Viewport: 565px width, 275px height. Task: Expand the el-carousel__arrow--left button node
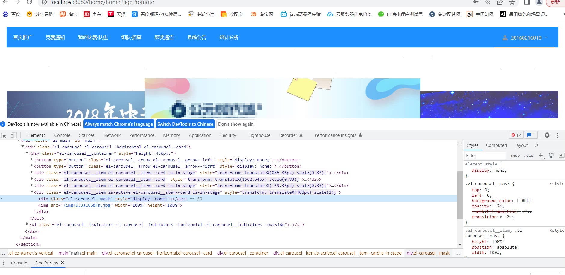pyautogui.click(x=32, y=159)
